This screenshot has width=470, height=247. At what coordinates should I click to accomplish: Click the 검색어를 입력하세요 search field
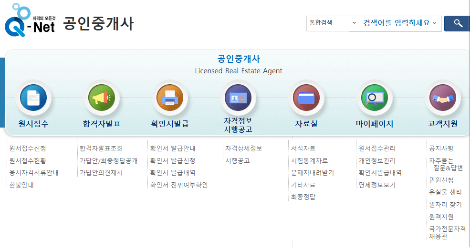pos(396,23)
